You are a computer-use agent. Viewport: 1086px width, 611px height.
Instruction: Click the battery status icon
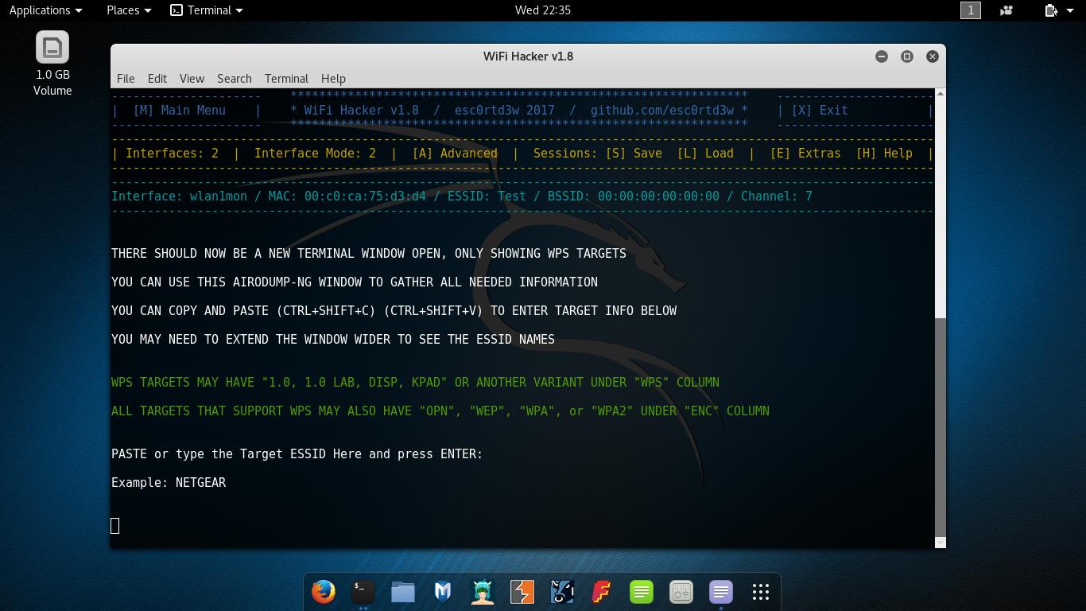(x=1050, y=10)
